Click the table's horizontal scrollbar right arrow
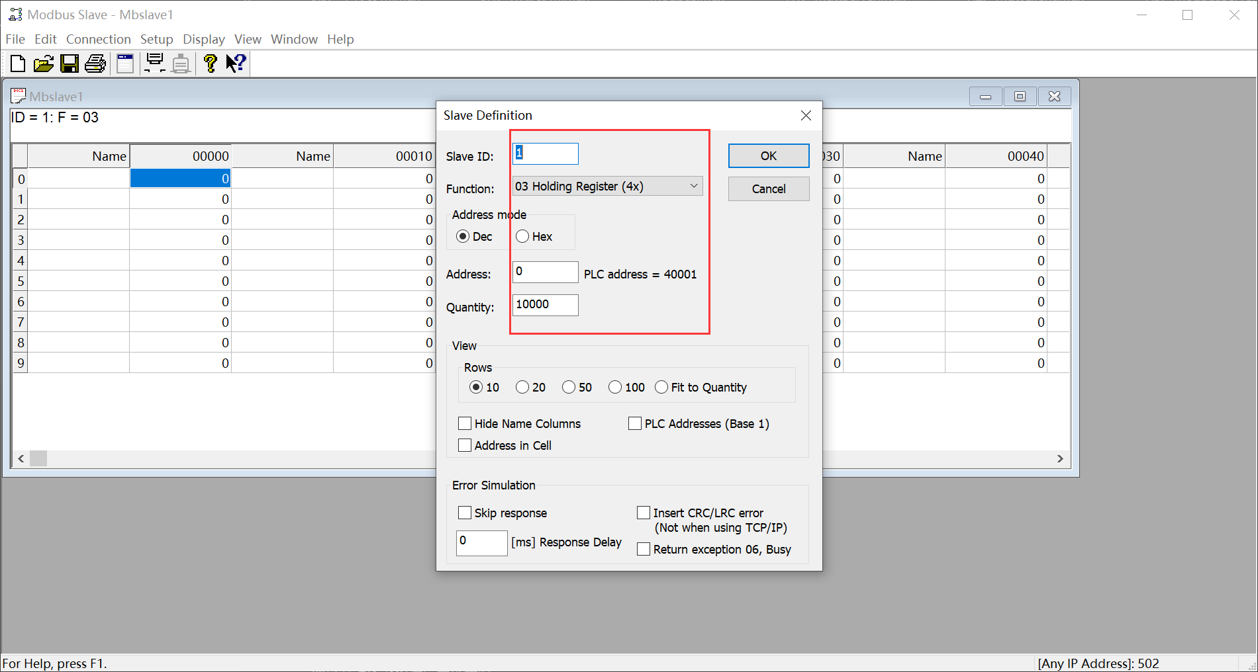1258x672 pixels. 1059,458
